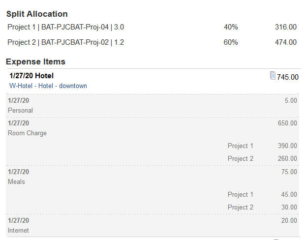Select the Meals itemization entry
The image size is (305, 240).
pyautogui.click(x=16, y=181)
